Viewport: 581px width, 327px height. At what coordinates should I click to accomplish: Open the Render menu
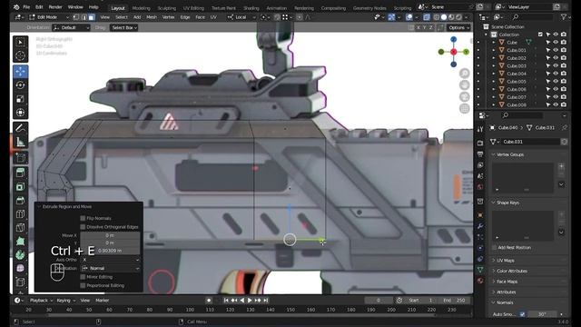[55, 7]
